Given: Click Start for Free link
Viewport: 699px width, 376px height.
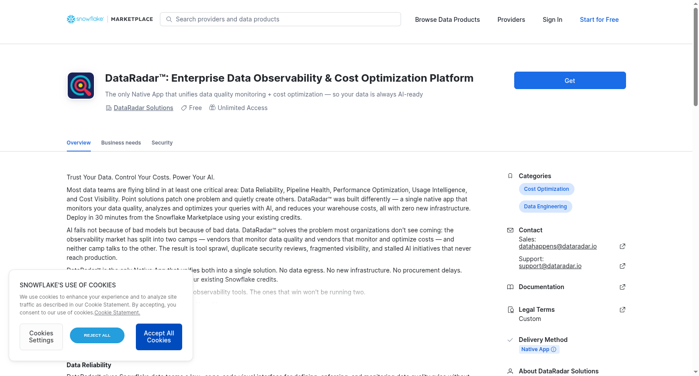Looking at the screenshot, I should pyautogui.click(x=599, y=20).
